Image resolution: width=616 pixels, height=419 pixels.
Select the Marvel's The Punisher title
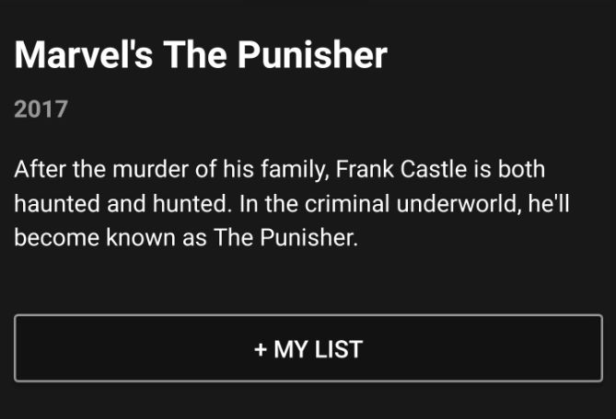201,55
